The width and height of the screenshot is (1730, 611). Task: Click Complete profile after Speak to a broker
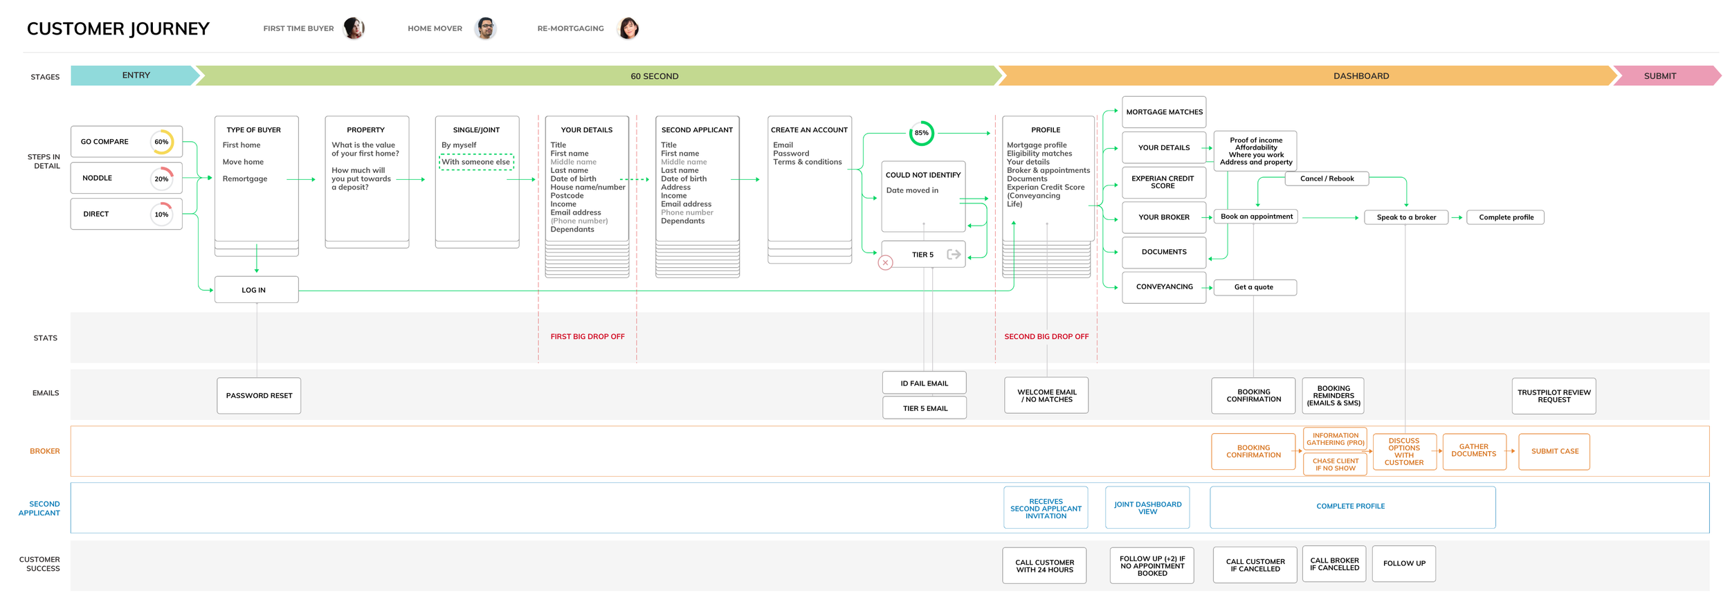click(1506, 217)
